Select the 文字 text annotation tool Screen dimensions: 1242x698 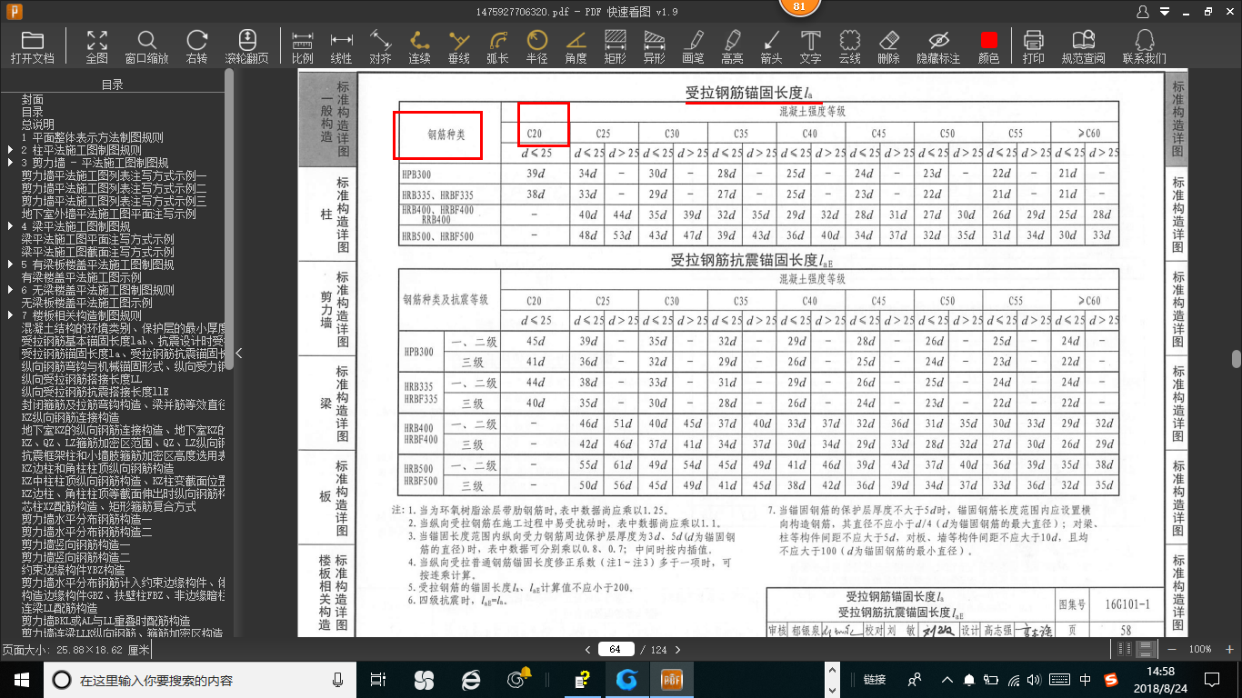[810, 46]
